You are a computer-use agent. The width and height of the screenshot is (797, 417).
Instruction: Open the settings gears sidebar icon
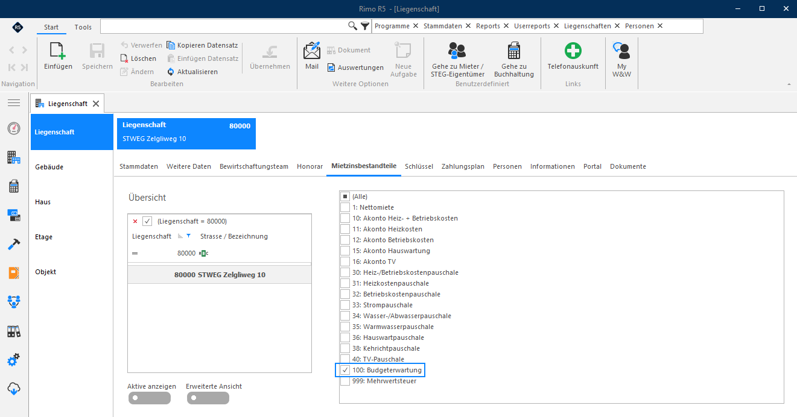pyautogui.click(x=14, y=360)
